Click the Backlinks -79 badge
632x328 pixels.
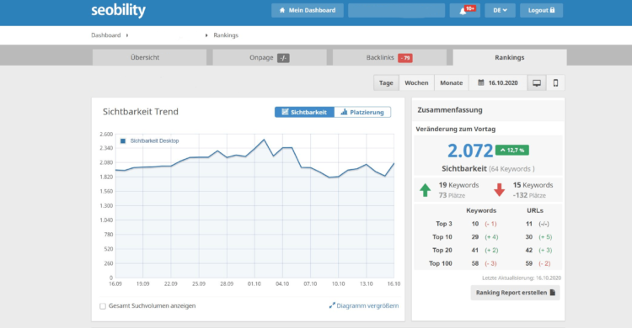point(405,58)
